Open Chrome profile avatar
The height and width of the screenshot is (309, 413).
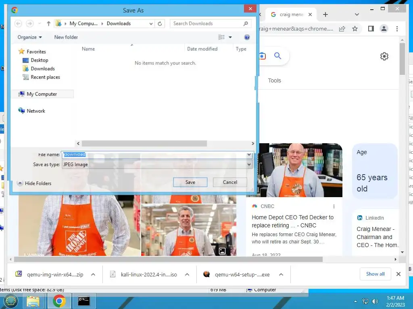[384, 29]
